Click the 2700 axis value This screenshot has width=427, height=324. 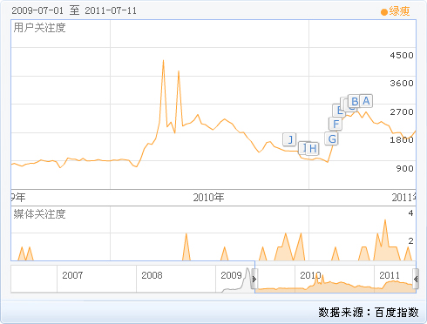[x=402, y=111]
